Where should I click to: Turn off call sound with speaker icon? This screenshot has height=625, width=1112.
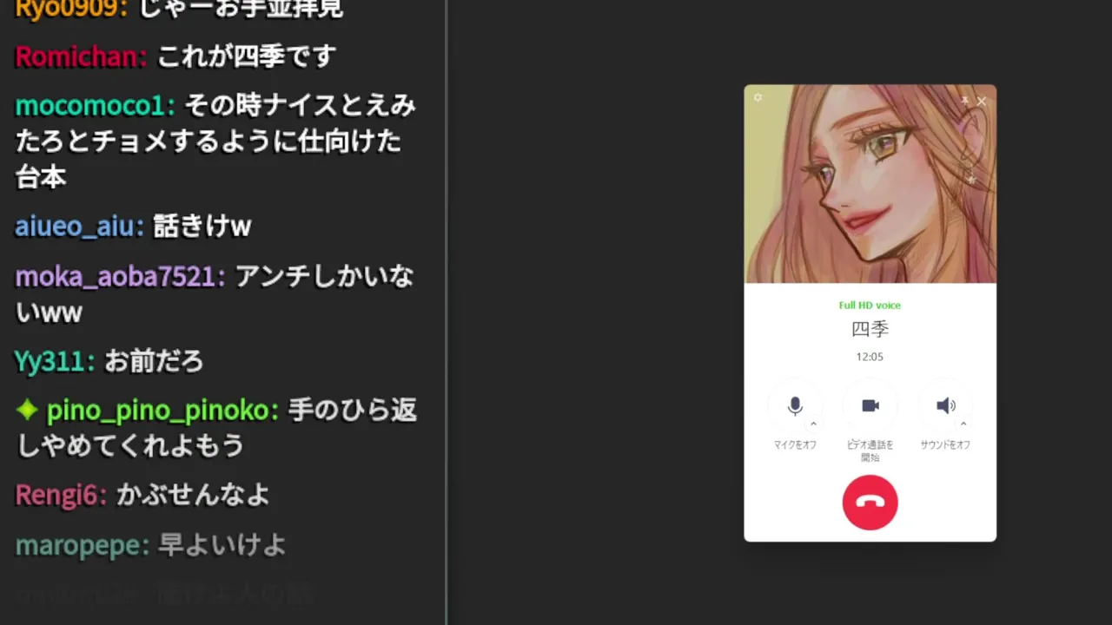(945, 406)
